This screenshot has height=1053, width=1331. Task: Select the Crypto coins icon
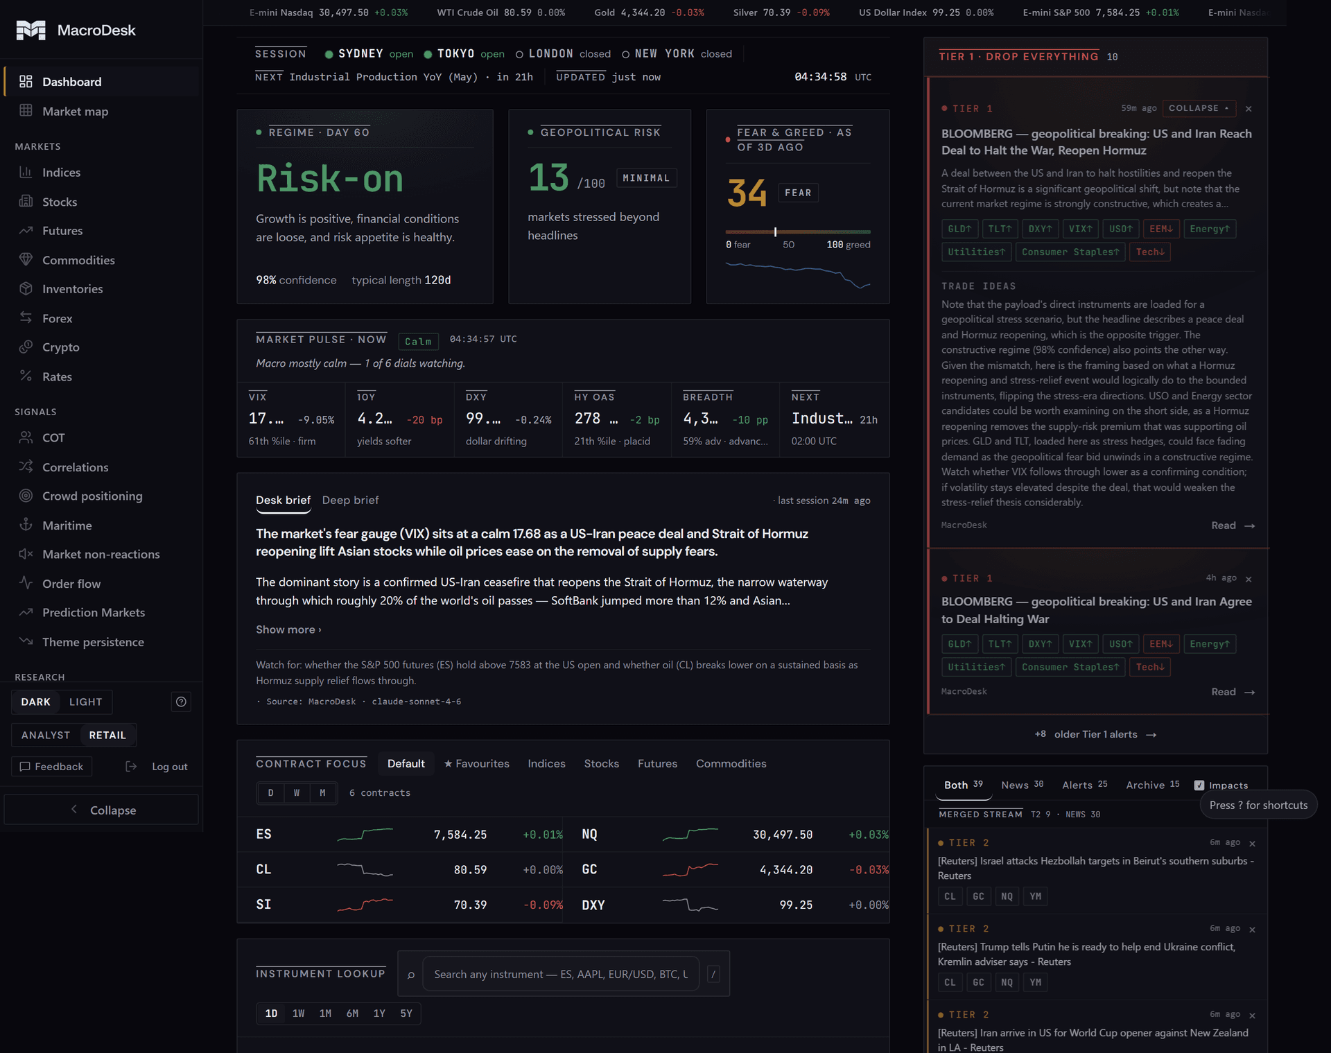[x=26, y=347]
